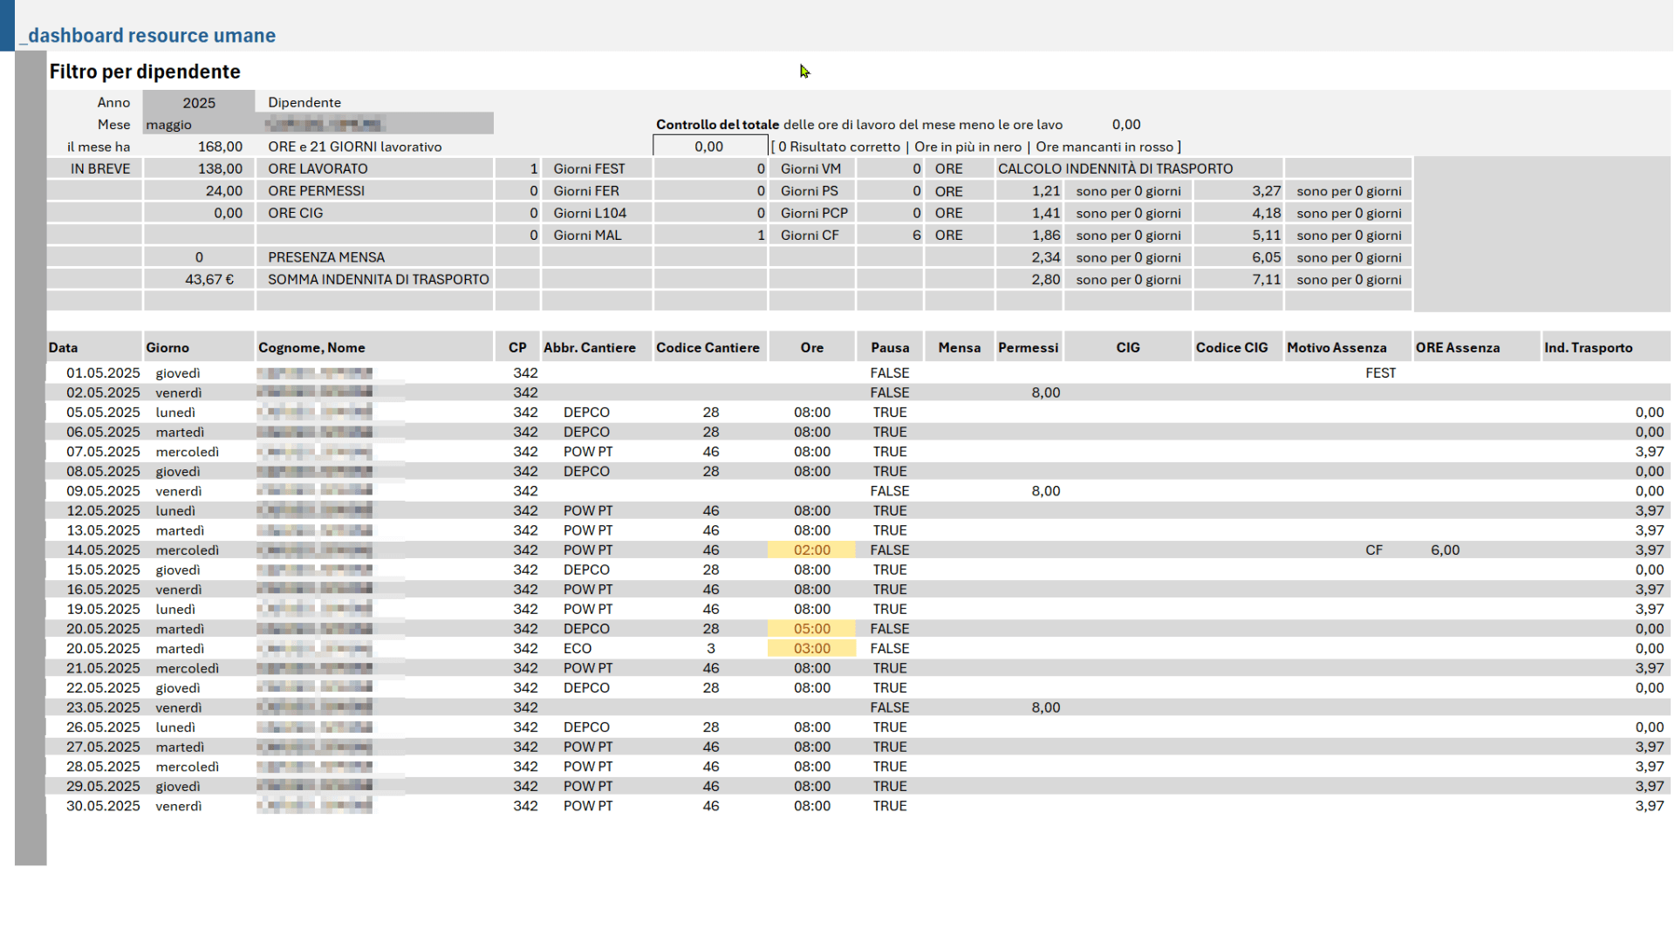1675x942 pixels.
Task: Click the highlighted 05:00 cell on 20.05.2025
Action: pyautogui.click(x=810, y=628)
